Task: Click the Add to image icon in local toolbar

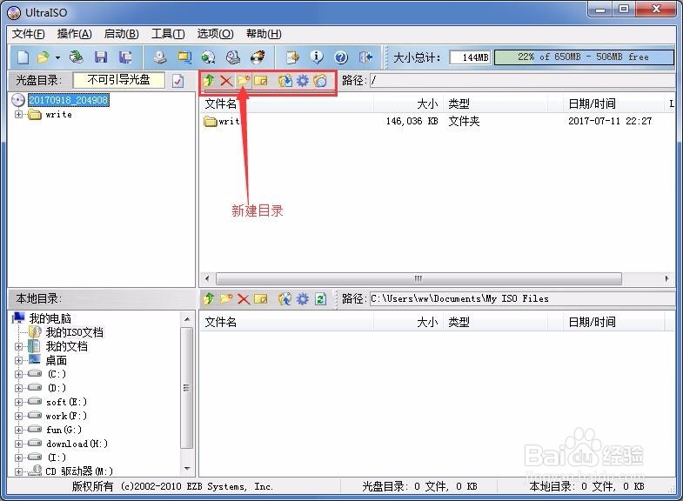Action: (285, 299)
